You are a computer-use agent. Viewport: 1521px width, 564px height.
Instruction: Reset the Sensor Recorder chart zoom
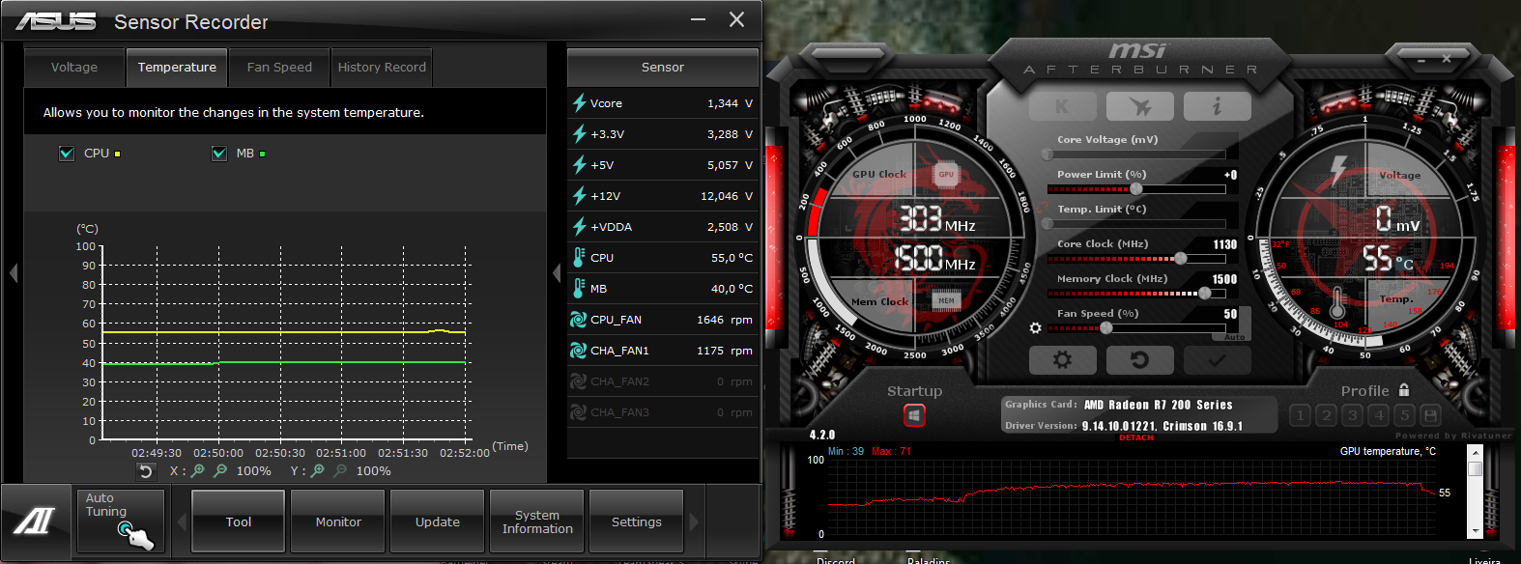tap(146, 471)
